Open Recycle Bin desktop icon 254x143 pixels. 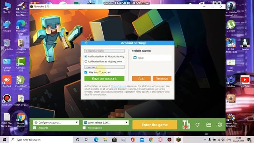tap(7, 45)
